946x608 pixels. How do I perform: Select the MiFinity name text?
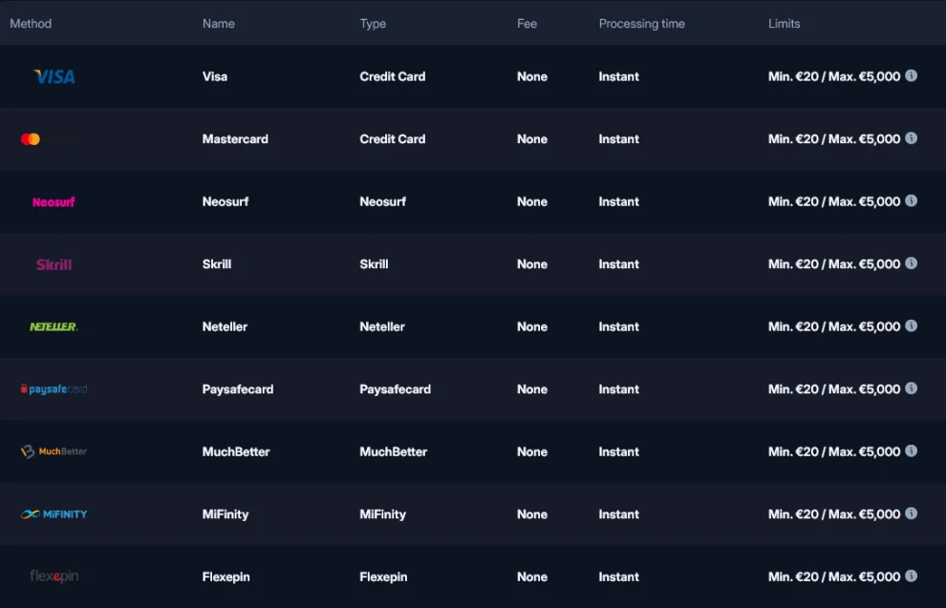pyautogui.click(x=226, y=514)
